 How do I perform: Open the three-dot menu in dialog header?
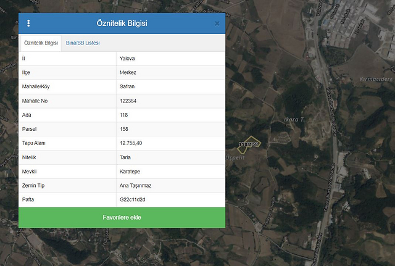point(28,23)
